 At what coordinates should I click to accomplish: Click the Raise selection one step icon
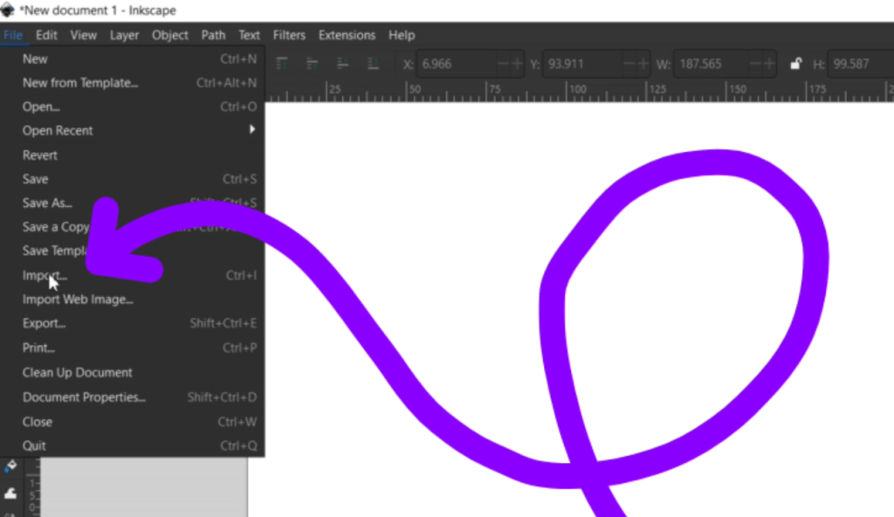[312, 63]
